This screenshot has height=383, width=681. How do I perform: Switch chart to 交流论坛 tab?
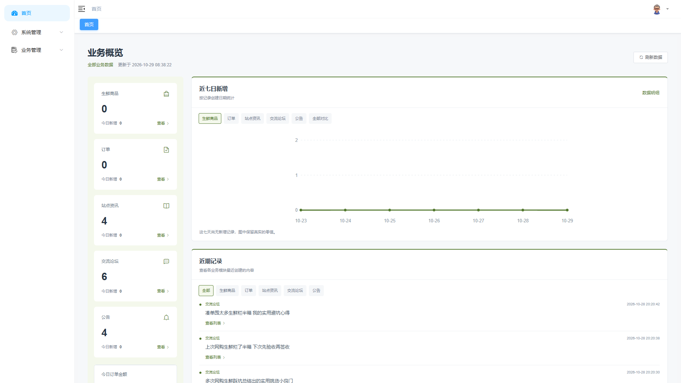click(278, 118)
